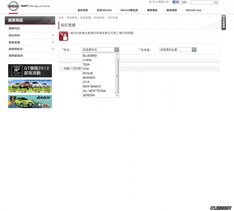Expand the 套餐推薦 sidebar section
234x211 pixels.
(30, 42)
